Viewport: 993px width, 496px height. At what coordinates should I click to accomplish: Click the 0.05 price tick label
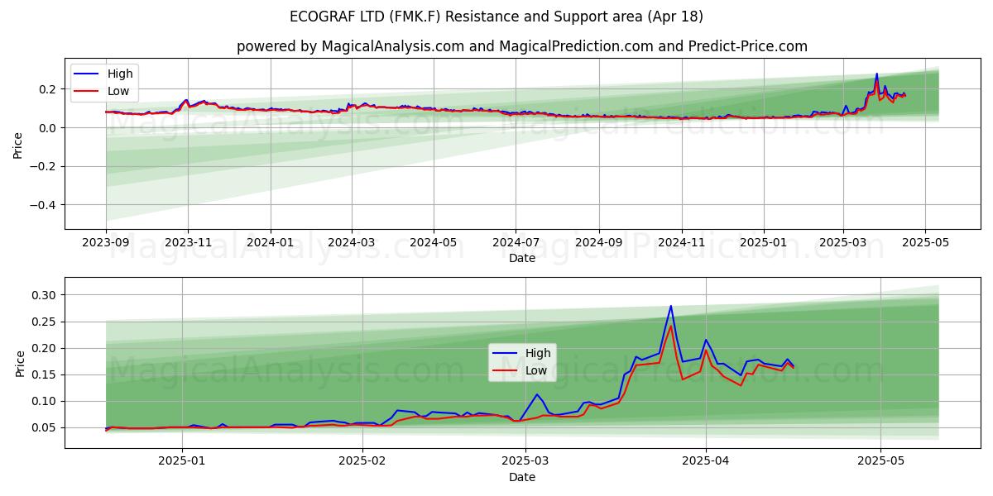(45, 427)
